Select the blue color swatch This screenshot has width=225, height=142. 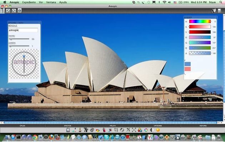tap(187, 64)
